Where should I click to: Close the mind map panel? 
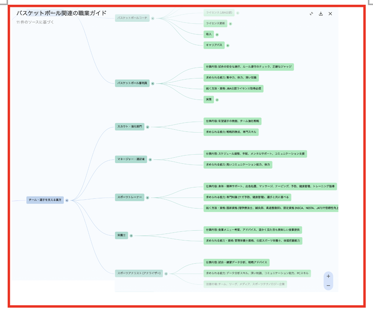(330, 14)
